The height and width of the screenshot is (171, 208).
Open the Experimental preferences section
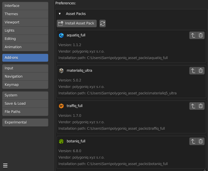25,122
